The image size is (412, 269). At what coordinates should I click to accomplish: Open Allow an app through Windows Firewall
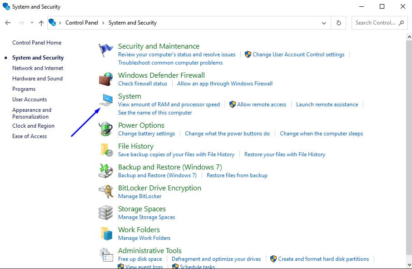(225, 84)
